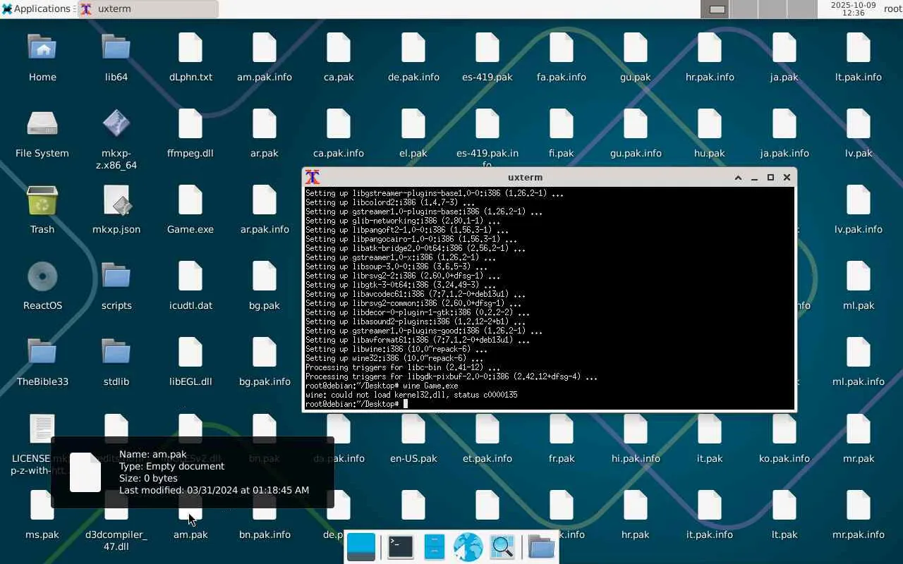Launch Terminal Emulator from the dock
The height and width of the screenshot is (564, 903).
point(400,547)
